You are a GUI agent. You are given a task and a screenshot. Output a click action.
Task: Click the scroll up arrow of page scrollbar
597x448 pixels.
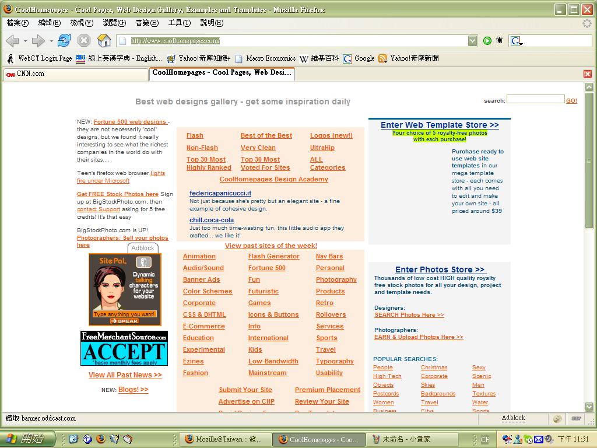pyautogui.click(x=589, y=87)
